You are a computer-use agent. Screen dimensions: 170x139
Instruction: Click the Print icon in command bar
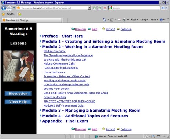tap(124, 20)
